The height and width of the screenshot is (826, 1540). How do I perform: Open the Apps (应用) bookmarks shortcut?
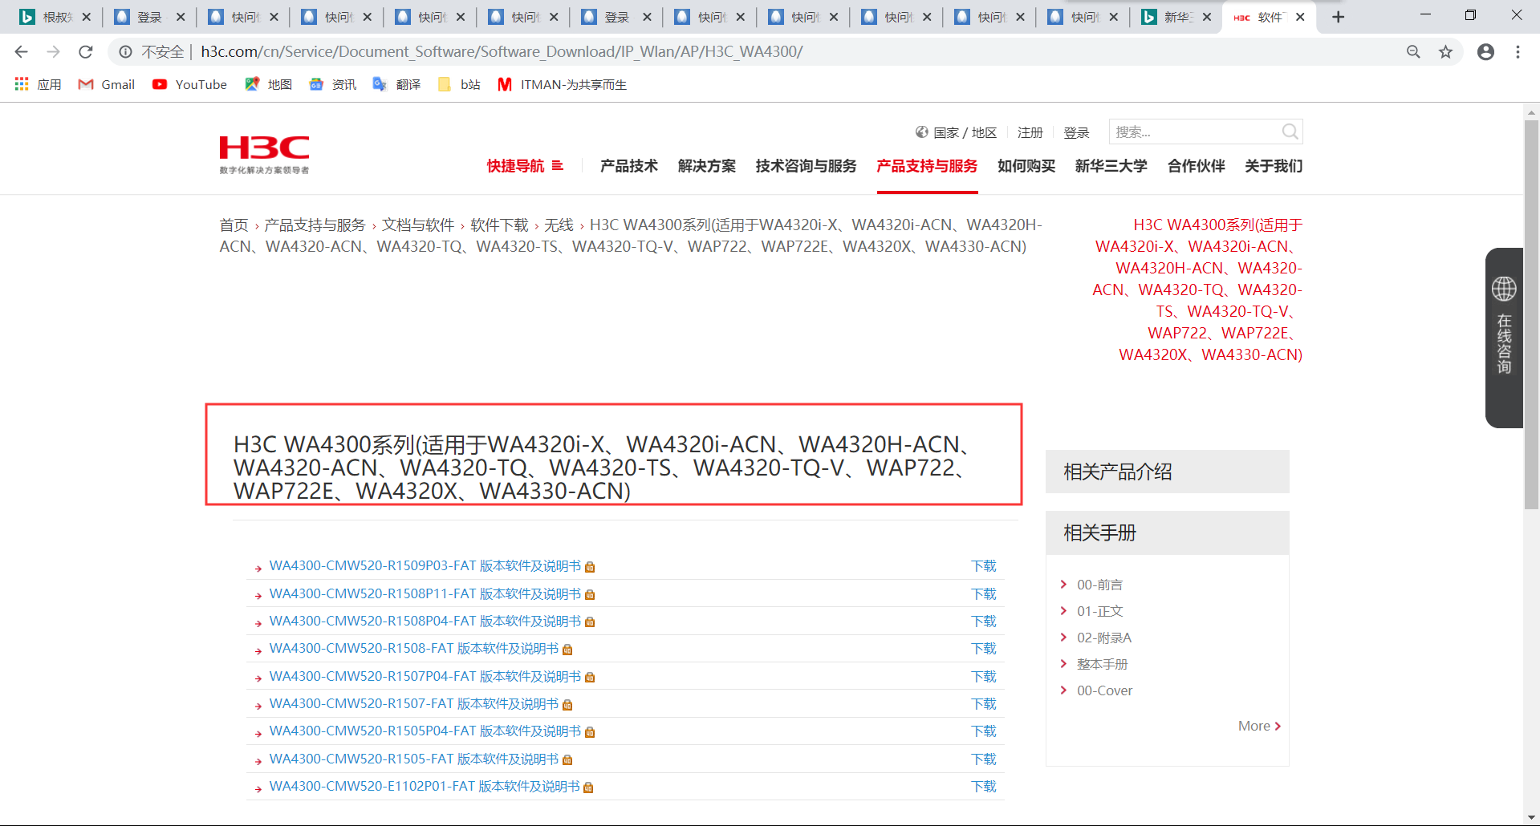(38, 84)
